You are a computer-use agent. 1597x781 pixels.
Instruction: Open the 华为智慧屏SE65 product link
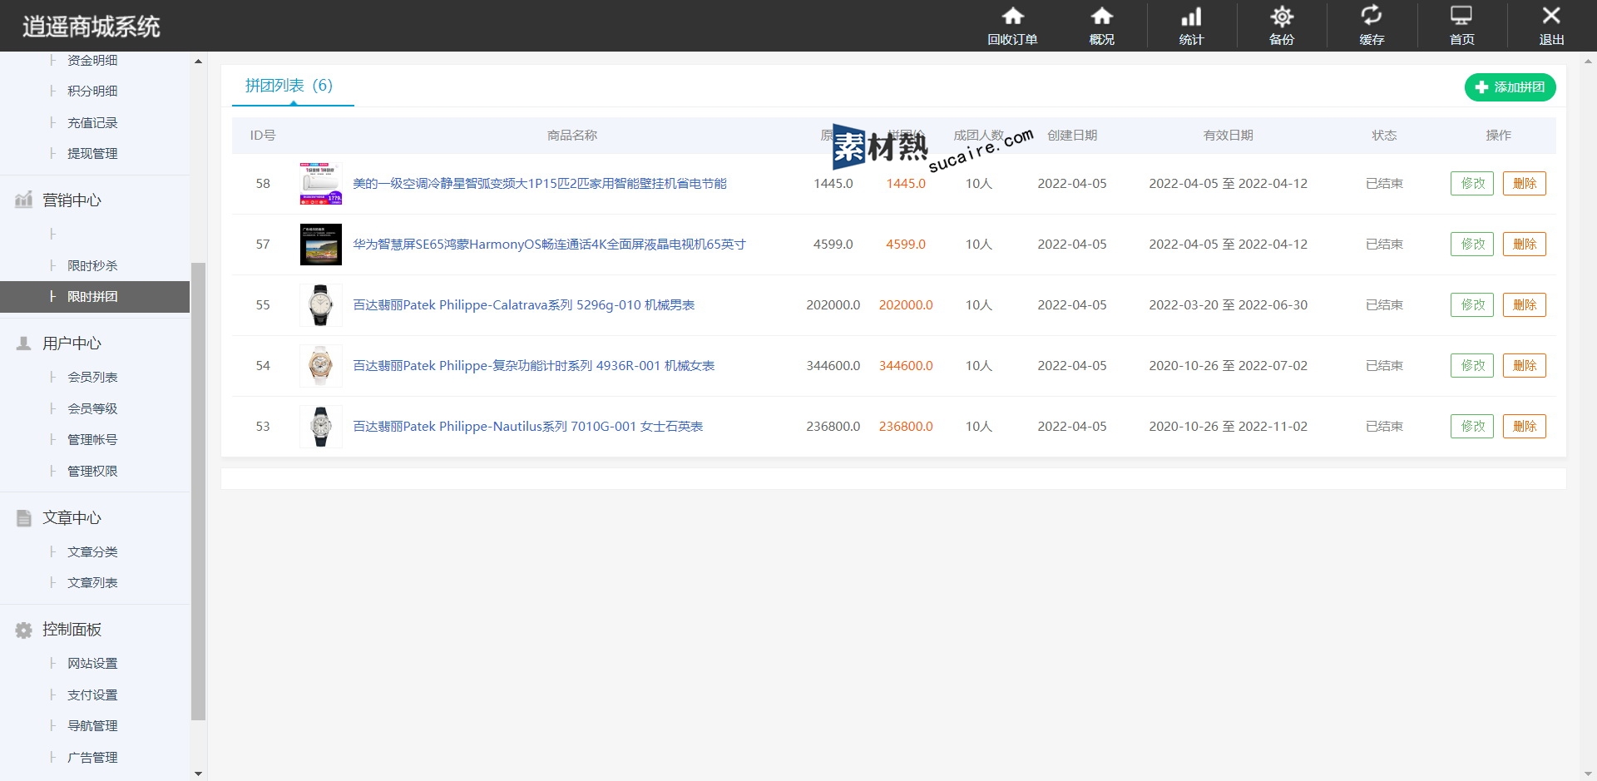pyautogui.click(x=549, y=245)
